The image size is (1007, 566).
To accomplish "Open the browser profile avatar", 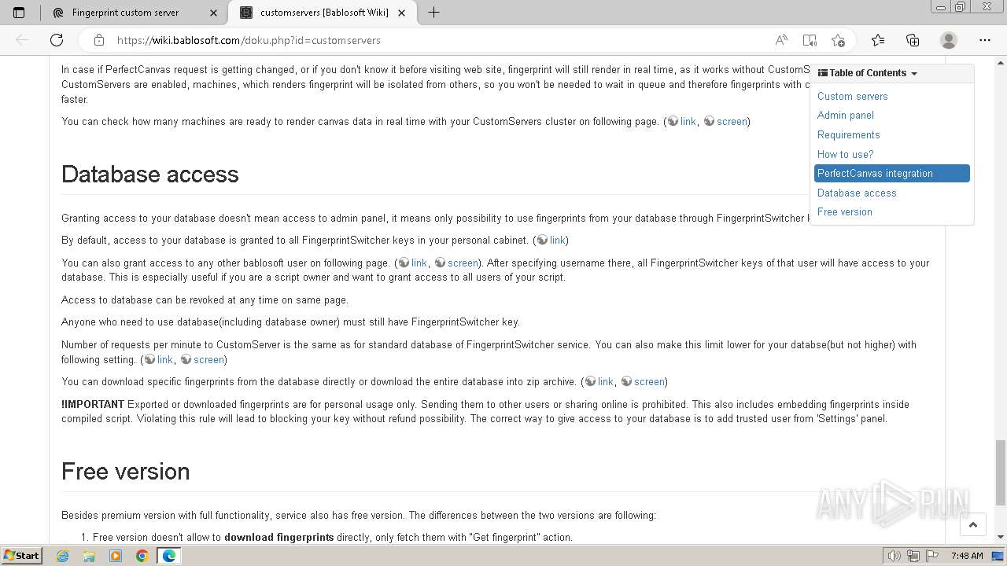I will click(x=949, y=40).
